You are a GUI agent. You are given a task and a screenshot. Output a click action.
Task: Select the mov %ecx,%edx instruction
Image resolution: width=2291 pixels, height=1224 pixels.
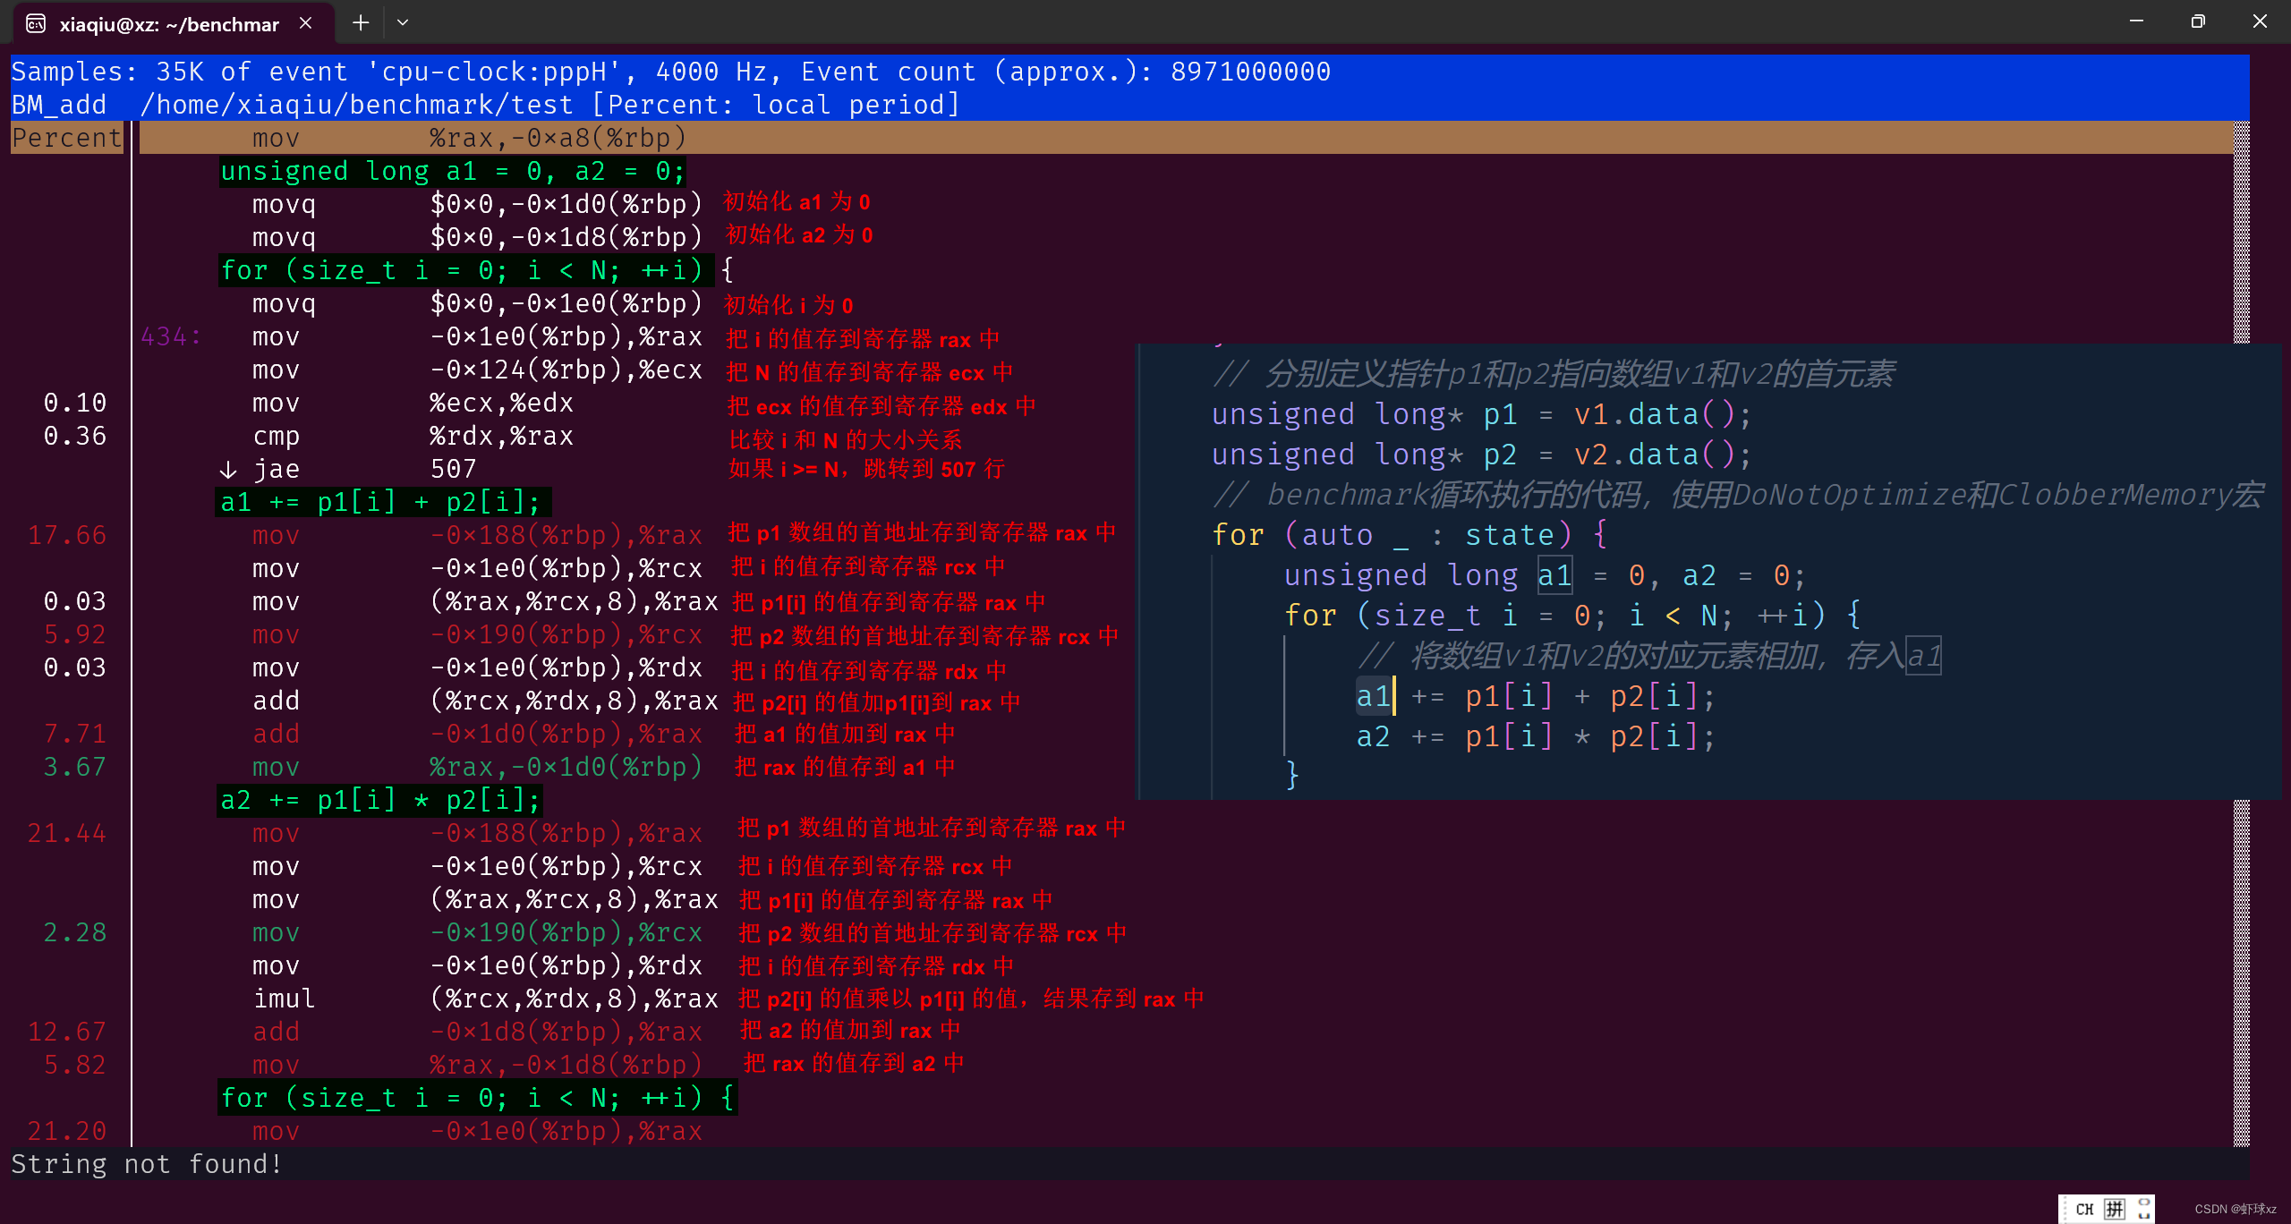(413, 403)
